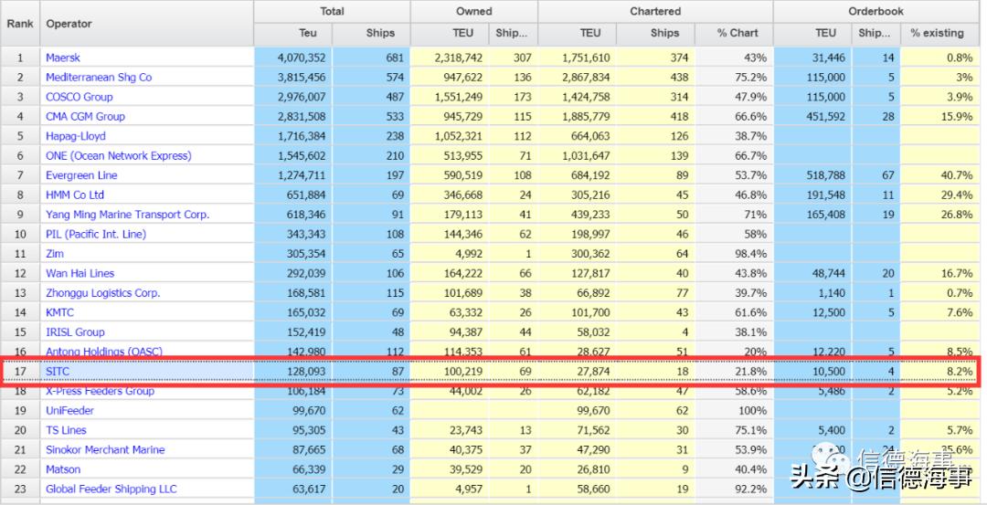Click Global Feeder Shipping LLC link
Viewport: 987px width, 505px height.
coord(111,489)
